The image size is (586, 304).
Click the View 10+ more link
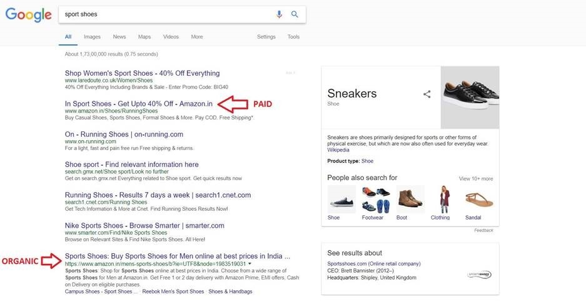pyautogui.click(x=476, y=179)
